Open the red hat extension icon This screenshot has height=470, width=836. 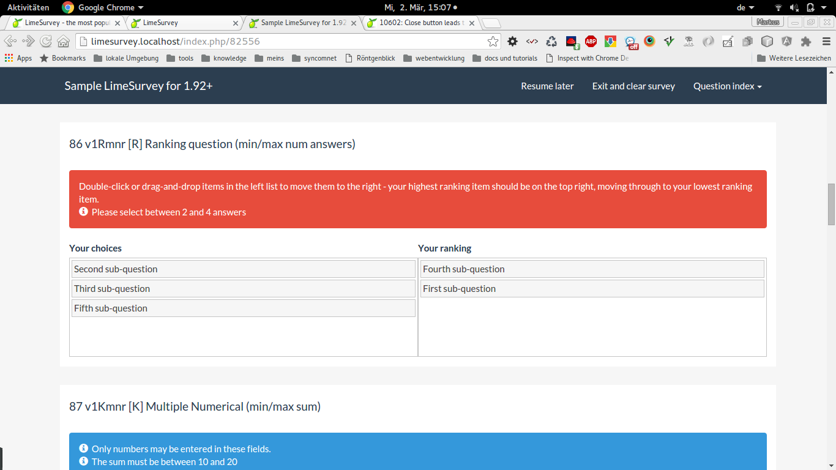pyautogui.click(x=571, y=42)
